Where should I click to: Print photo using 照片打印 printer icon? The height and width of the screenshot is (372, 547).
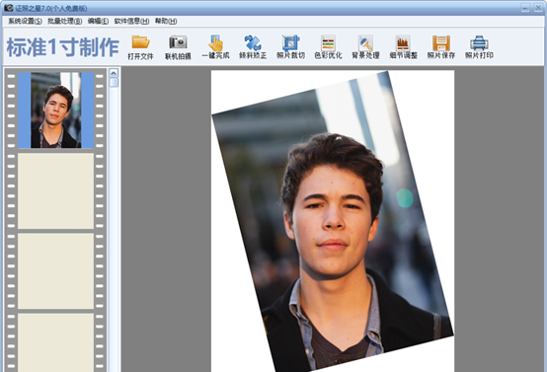click(479, 47)
